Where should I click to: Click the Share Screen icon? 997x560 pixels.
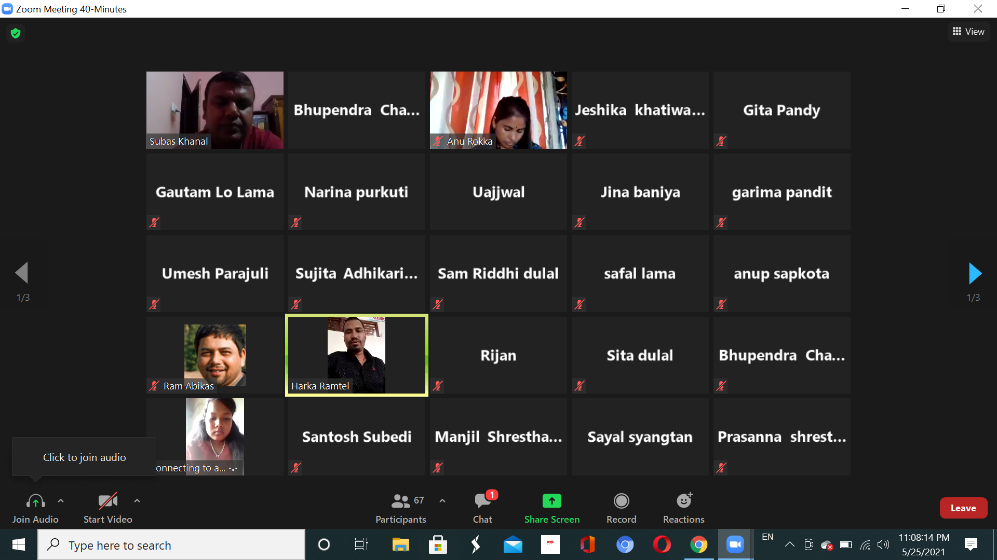tap(552, 501)
